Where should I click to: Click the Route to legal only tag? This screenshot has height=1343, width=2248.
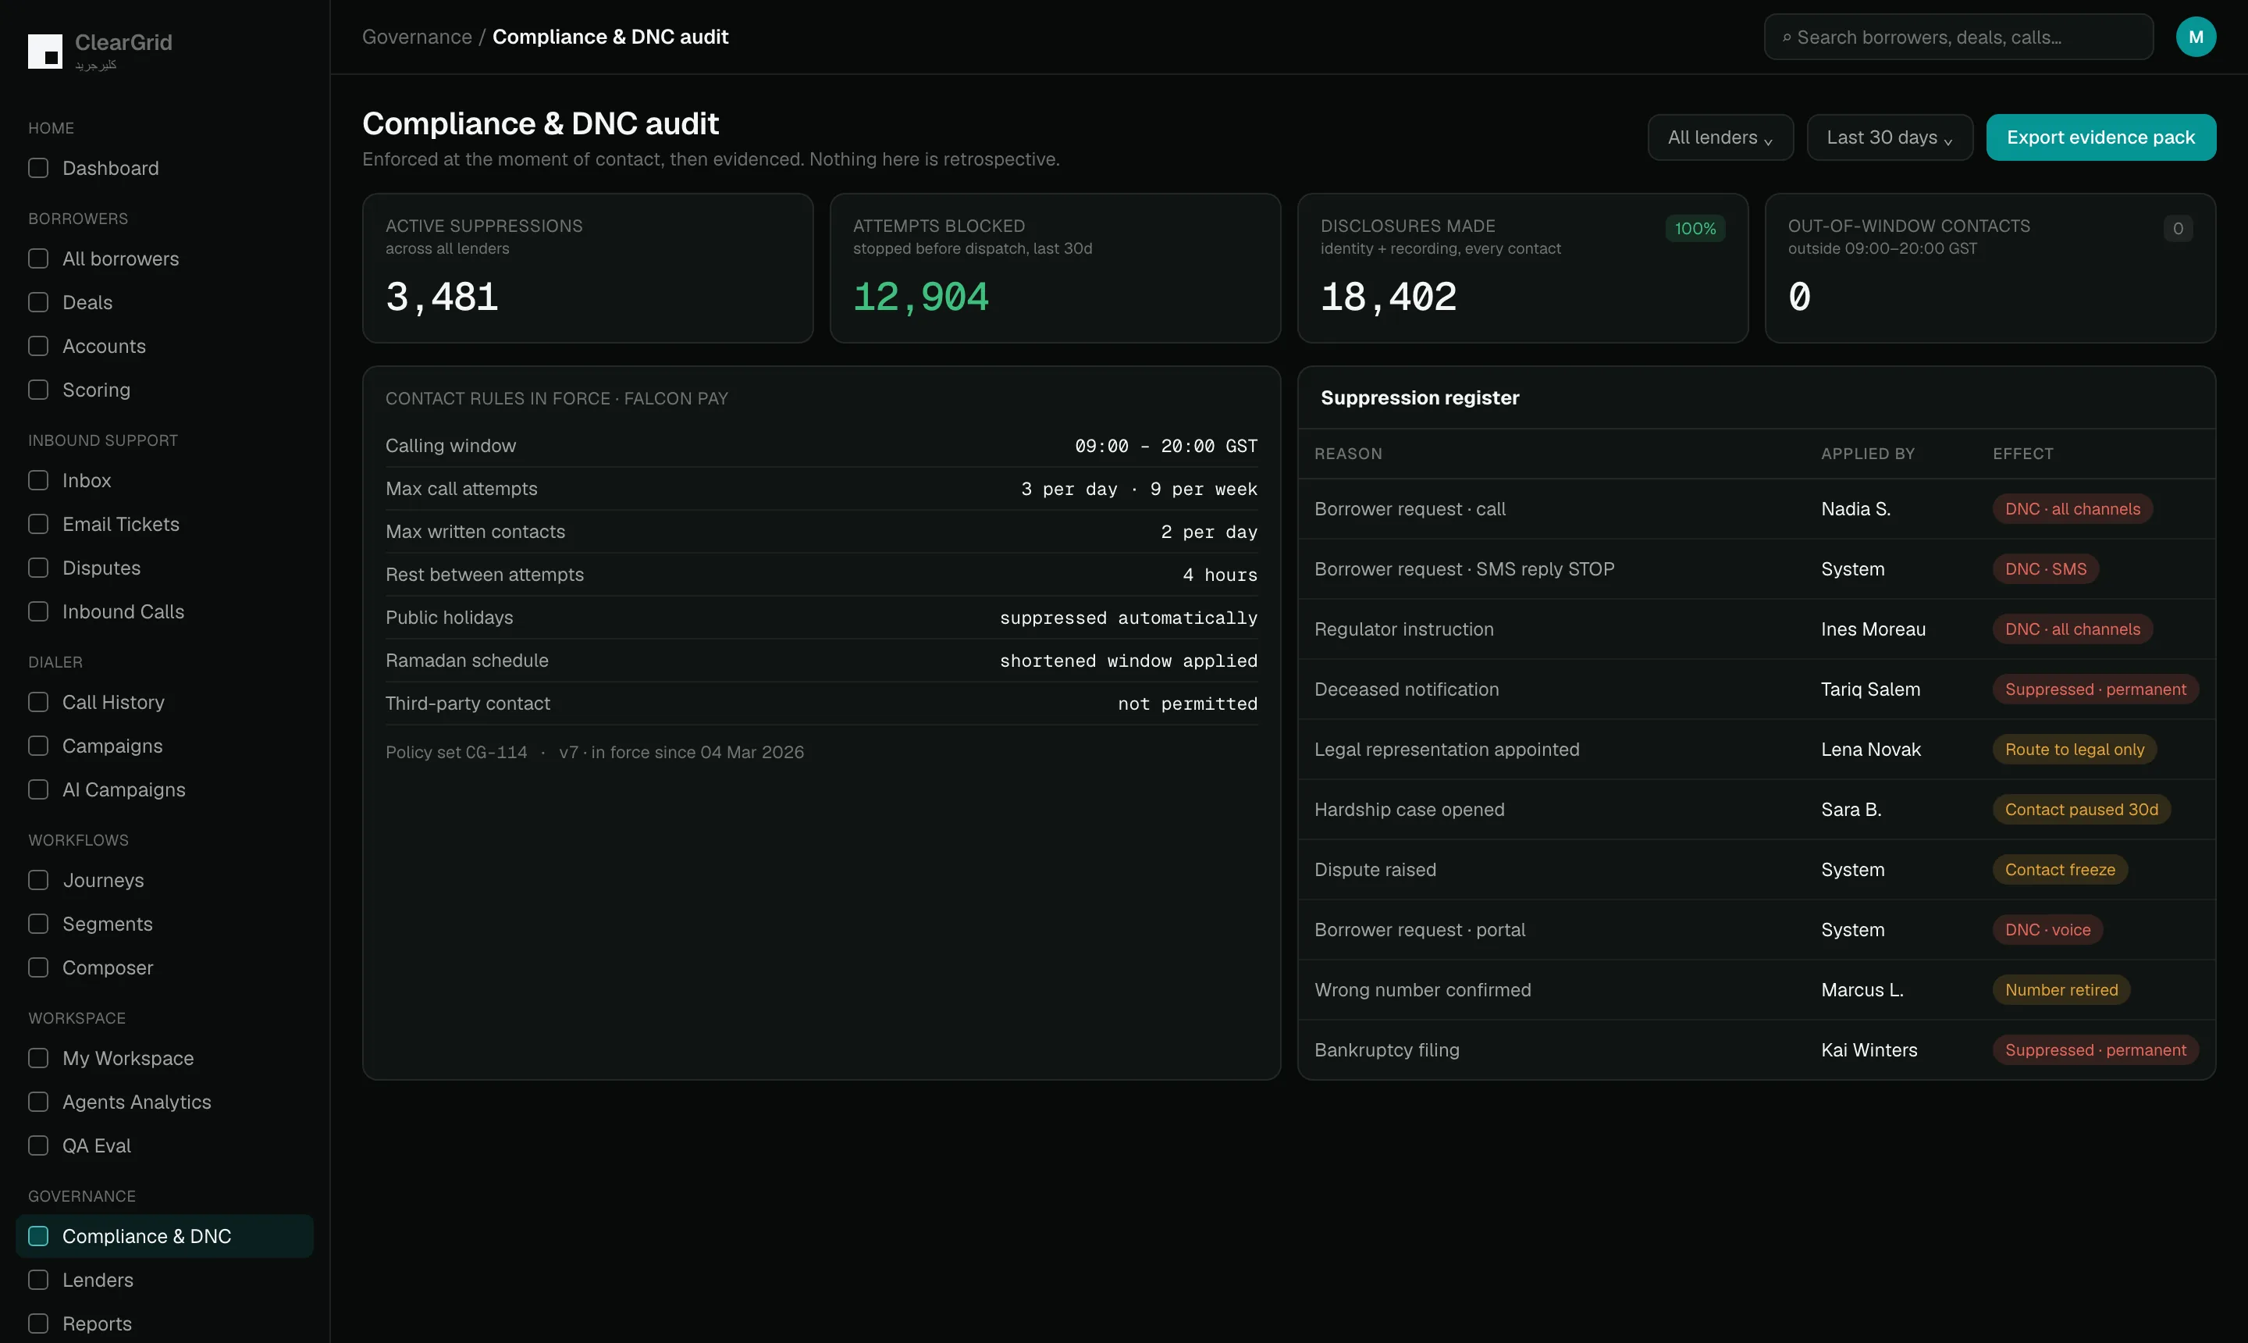click(x=2074, y=750)
